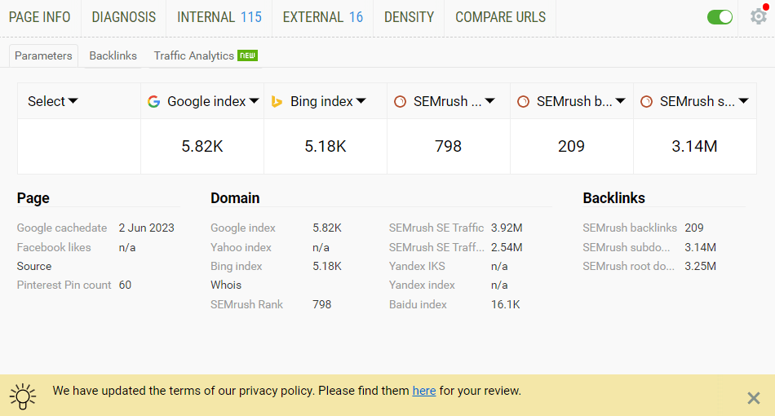This screenshot has width=775, height=416.
Task: Switch to the DENSITY tab
Action: [409, 17]
